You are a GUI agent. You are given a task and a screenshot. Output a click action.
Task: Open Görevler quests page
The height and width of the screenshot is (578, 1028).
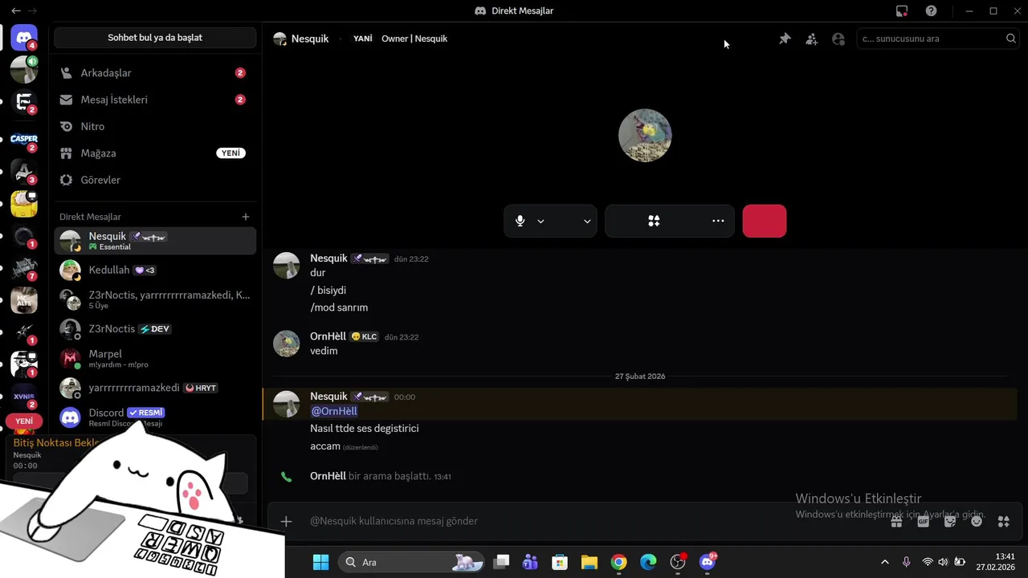[155, 180]
